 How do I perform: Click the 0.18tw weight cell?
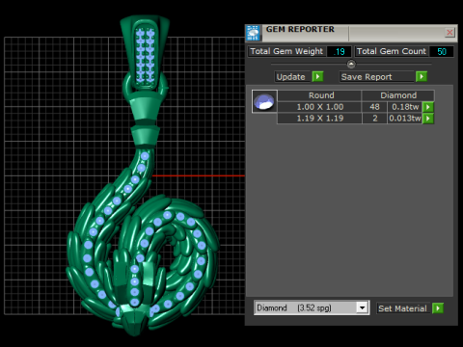tap(405, 107)
